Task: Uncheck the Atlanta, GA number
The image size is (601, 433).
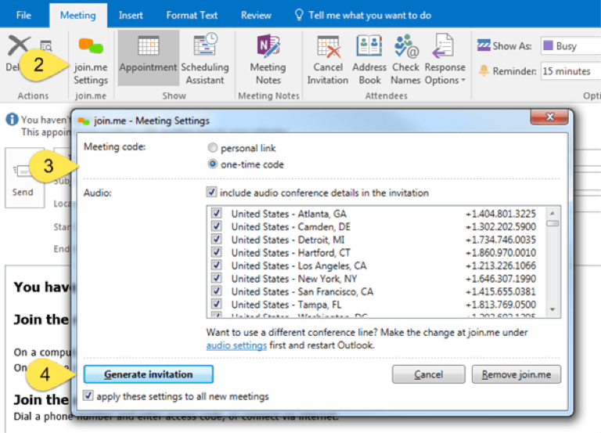Action: click(217, 213)
